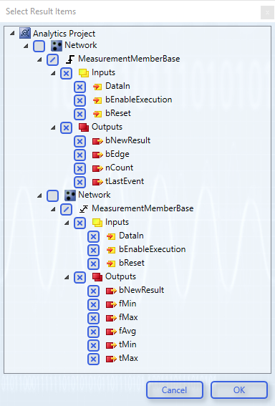The height and width of the screenshot is (406, 275).
Task: Click the fMax output icon
Action: 111,318
